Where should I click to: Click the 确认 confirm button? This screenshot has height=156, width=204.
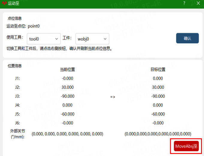click(187, 38)
